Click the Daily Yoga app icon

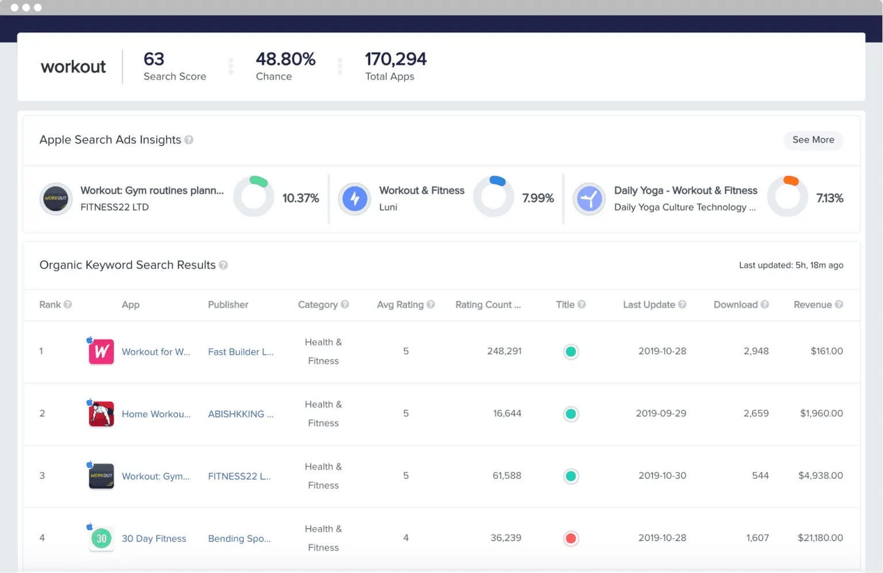coord(589,199)
